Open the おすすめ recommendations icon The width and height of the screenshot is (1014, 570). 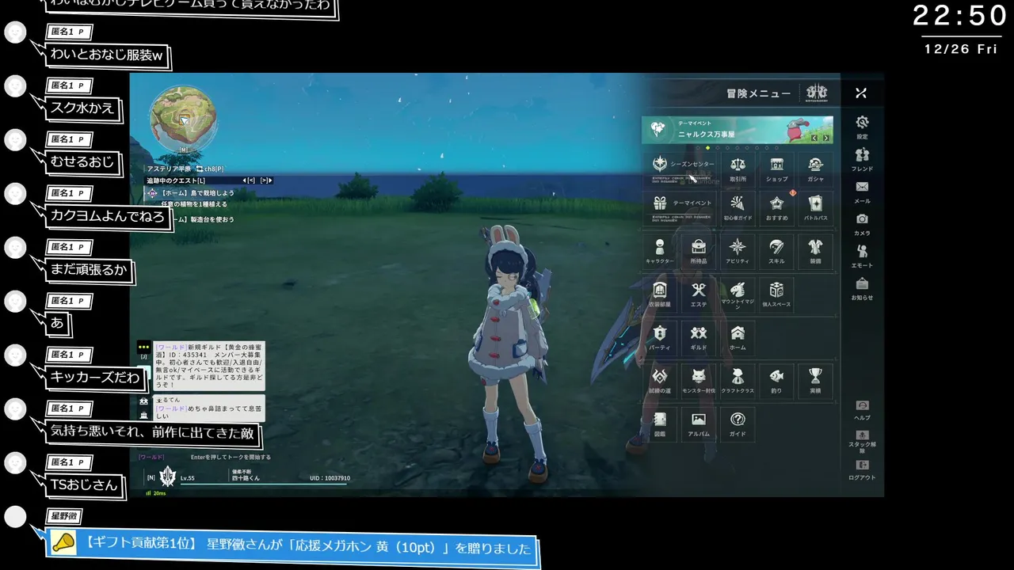(776, 209)
